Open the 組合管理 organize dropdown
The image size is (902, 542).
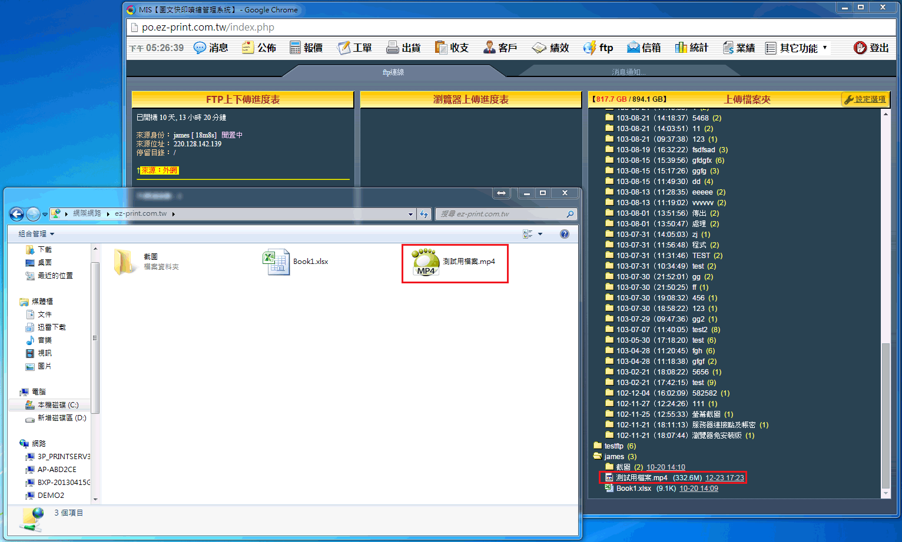[36, 234]
